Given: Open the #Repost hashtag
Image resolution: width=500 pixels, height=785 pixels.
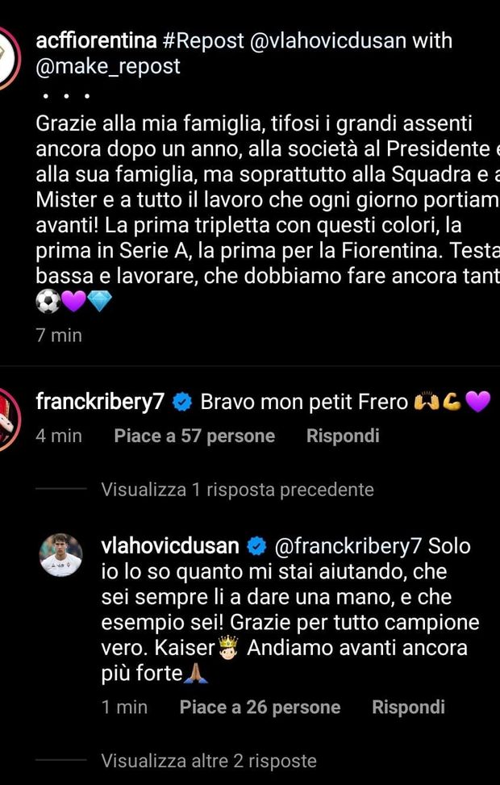Looking at the screenshot, I should [204, 40].
